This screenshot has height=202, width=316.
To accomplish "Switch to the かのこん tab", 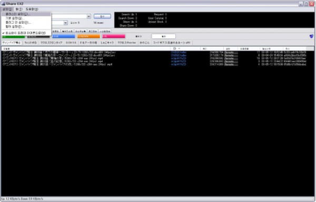I will [144, 43].
